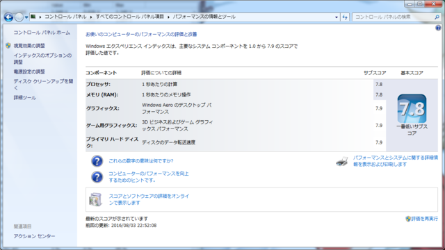This screenshot has width=445, height=250.
Task: Click the magnifier search icon
Action: (437, 17)
